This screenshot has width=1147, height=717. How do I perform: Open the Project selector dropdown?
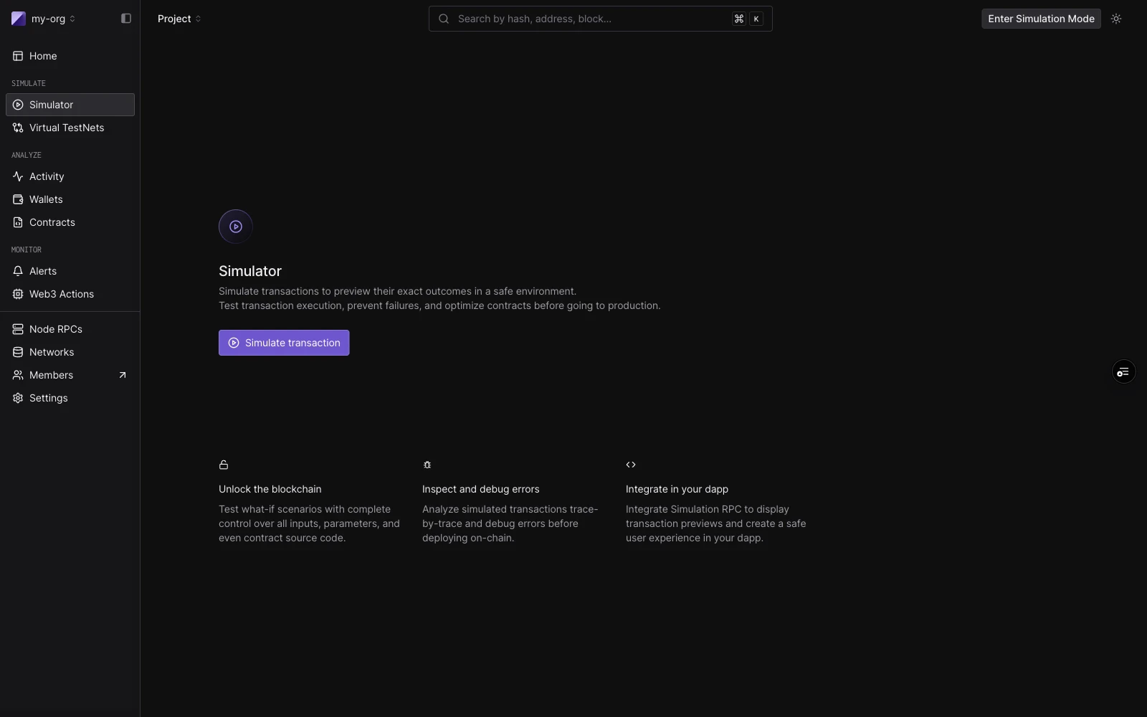pyautogui.click(x=179, y=19)
